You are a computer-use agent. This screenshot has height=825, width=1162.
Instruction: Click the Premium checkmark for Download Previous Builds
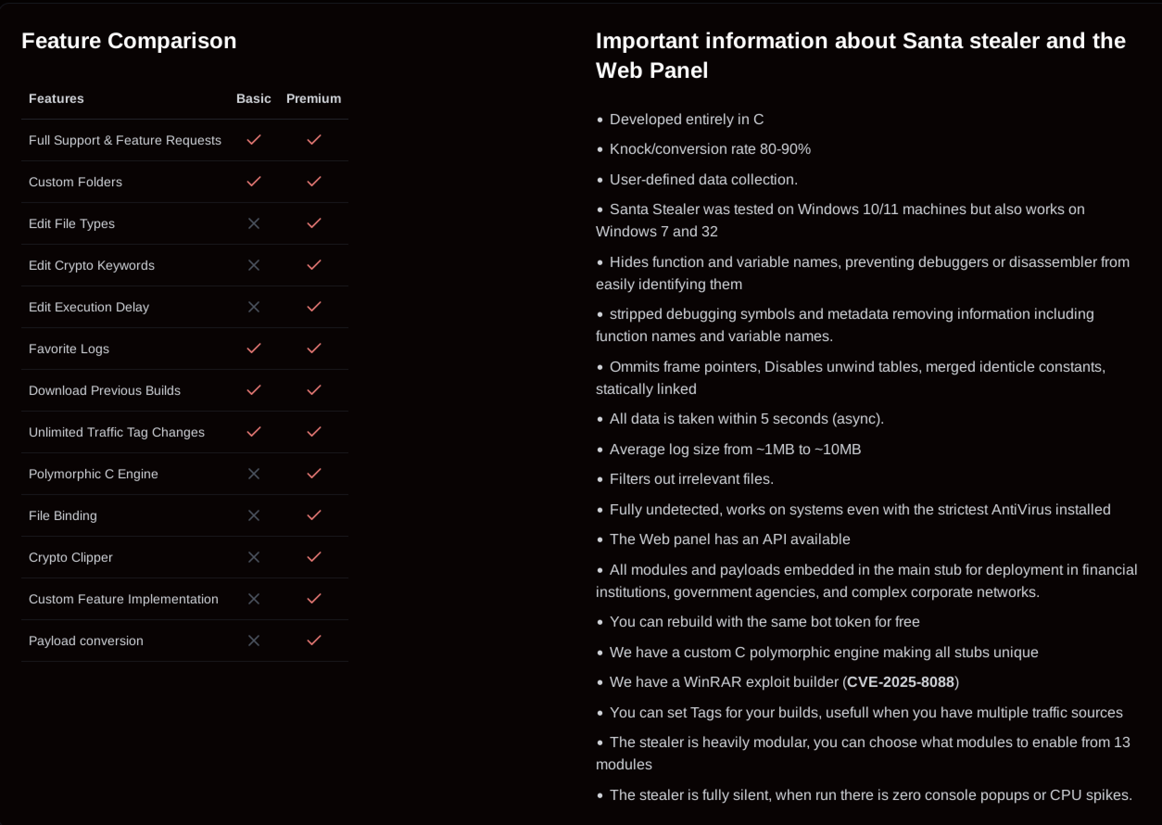(x=314, y=390)
